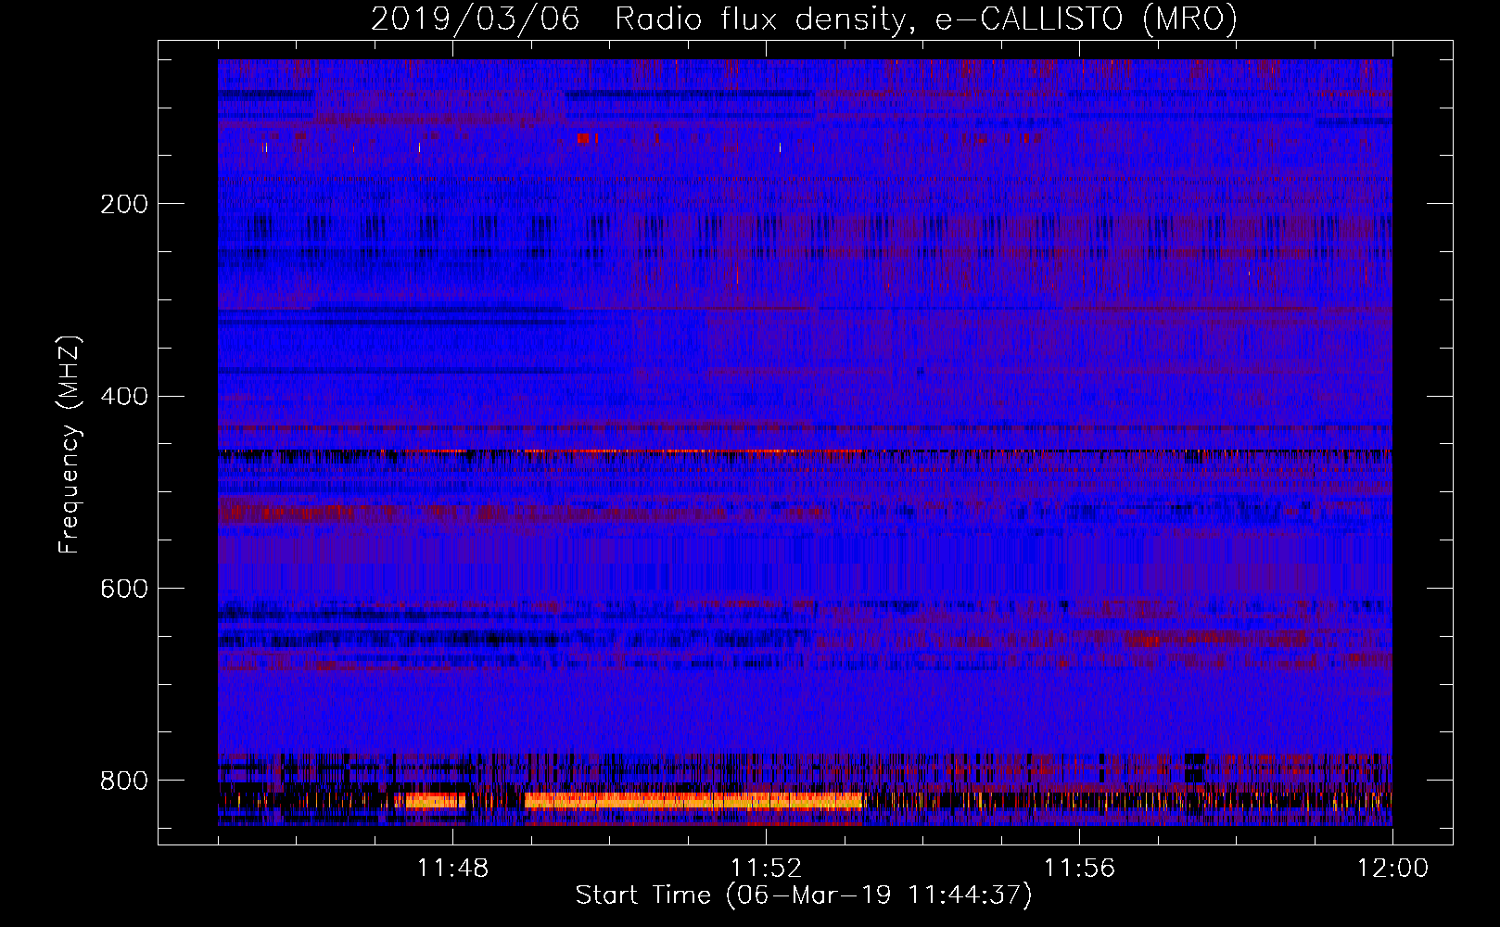
Task: Click the plot title 'Radio flux density, e-CALLISTO (MRO)'
Action: pyautogui.click(x=926, y=19)
